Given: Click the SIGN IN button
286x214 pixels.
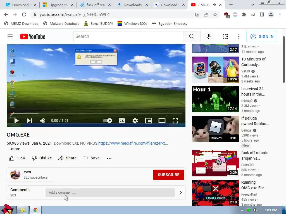Looking at the screenshot, I should tap(262, 37).
